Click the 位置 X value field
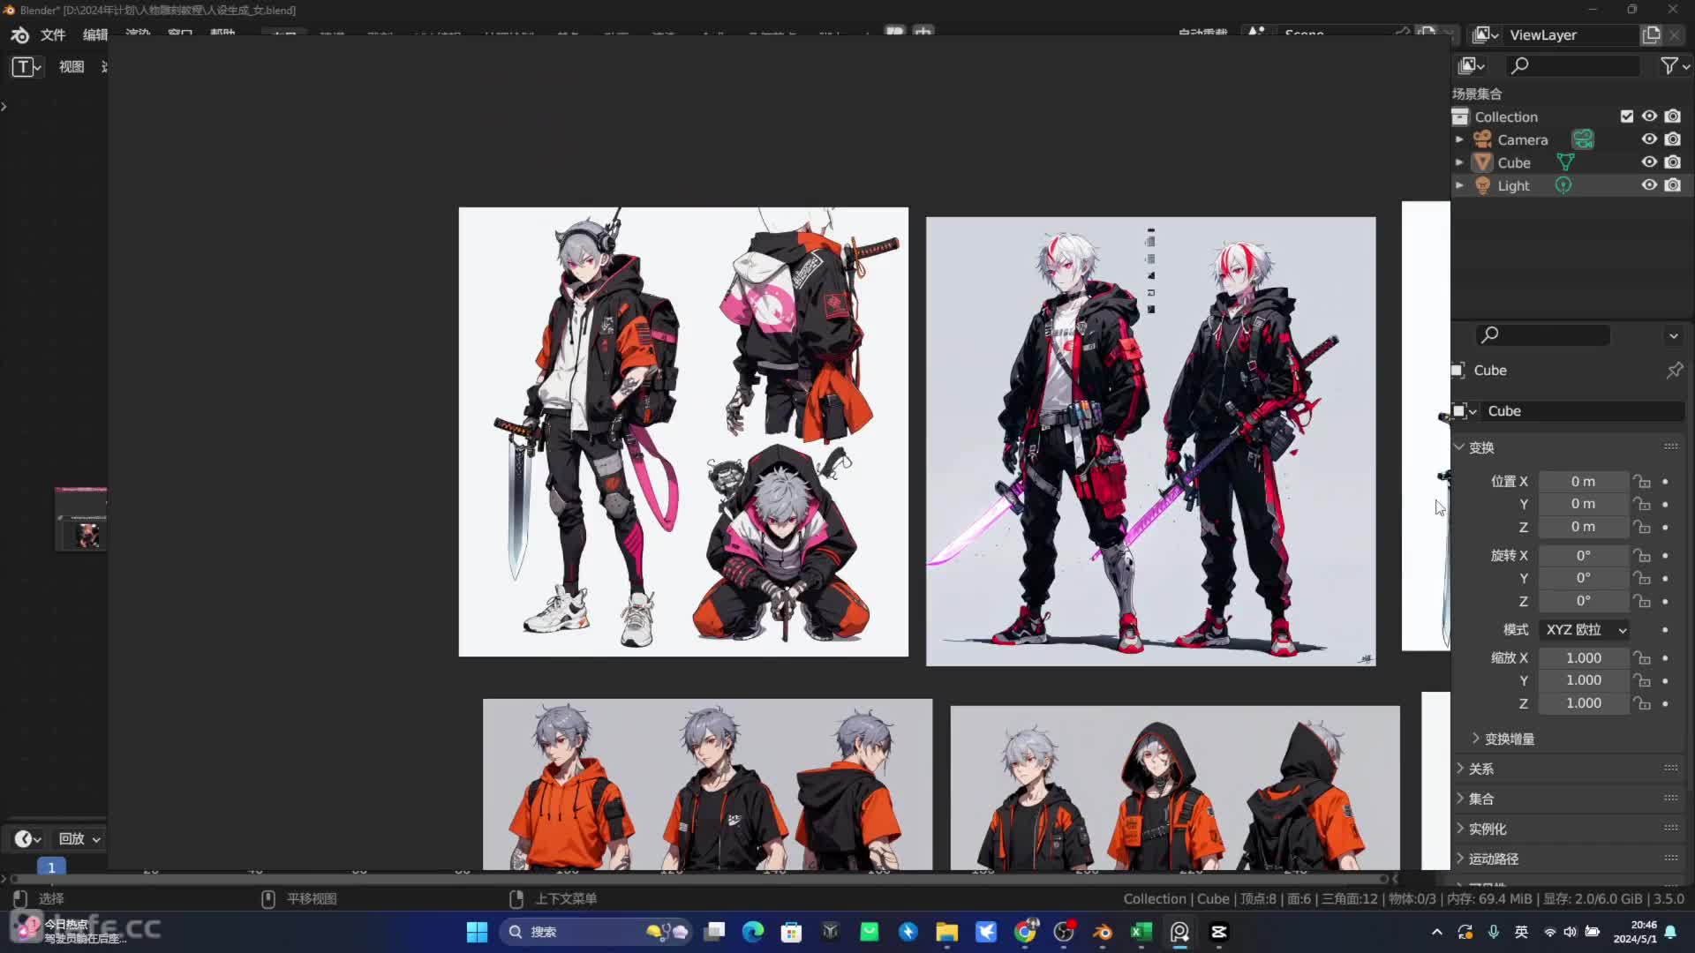This screenshot has height=953, width=1695. 1583,482
